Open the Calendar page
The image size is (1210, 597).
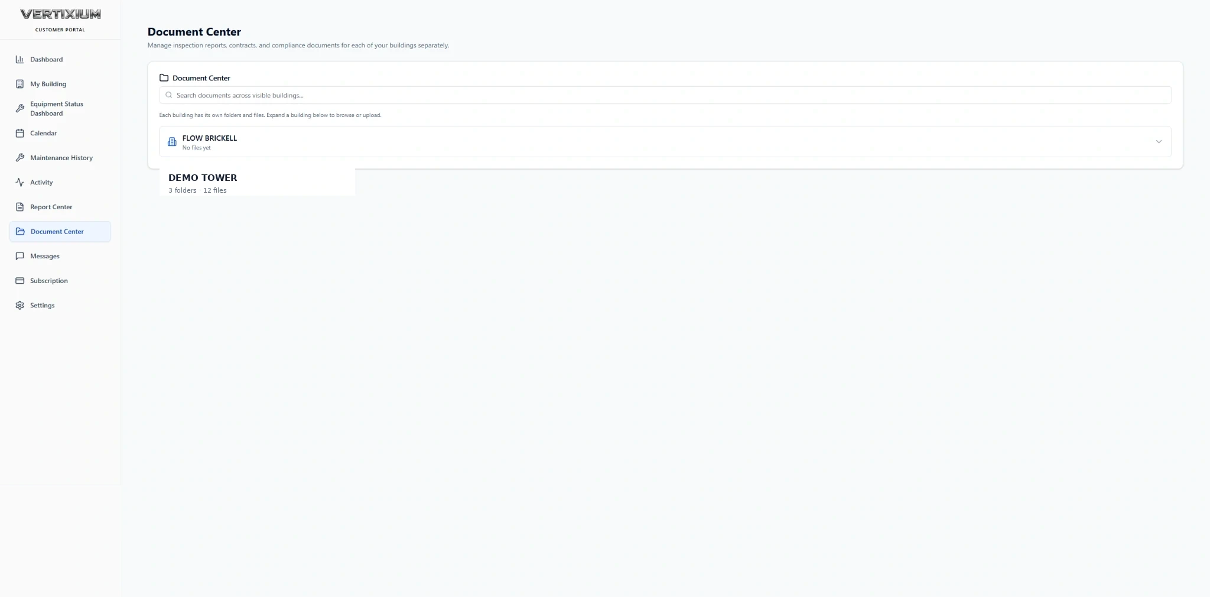click(x=60, y=133)
